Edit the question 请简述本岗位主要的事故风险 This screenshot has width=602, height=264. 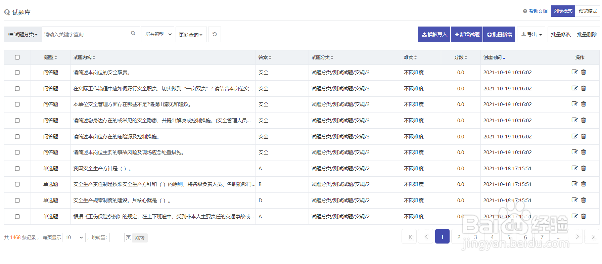coord(574,152)
